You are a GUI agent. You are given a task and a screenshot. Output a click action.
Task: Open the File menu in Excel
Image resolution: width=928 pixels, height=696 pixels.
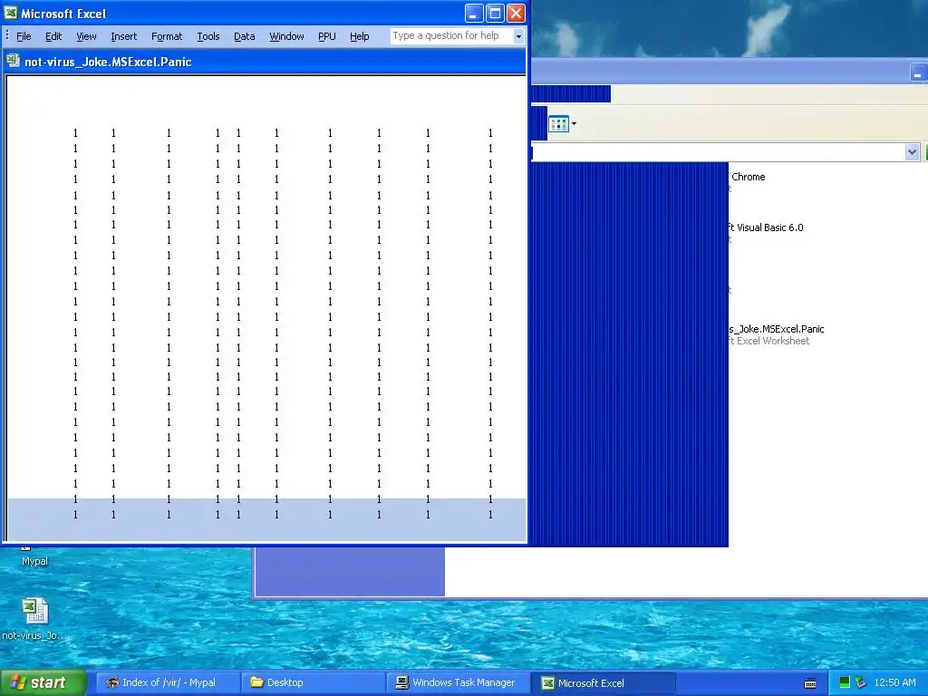pyautogui.click(x=24, y=36)
